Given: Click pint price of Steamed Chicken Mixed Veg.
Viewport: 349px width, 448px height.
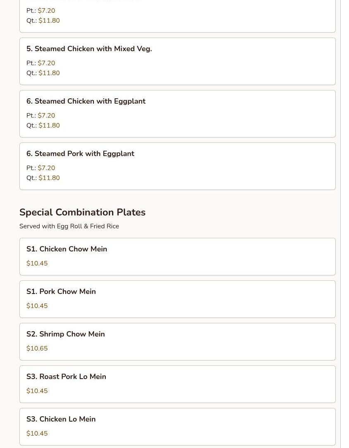Looking at the screenshot, I should [x=46, y=63].
